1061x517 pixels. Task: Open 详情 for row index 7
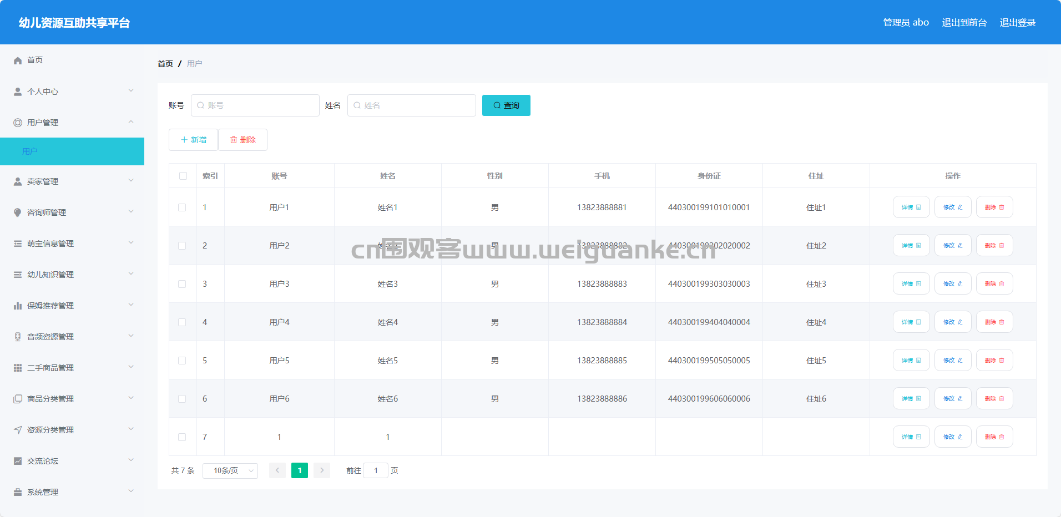(911, 437)
